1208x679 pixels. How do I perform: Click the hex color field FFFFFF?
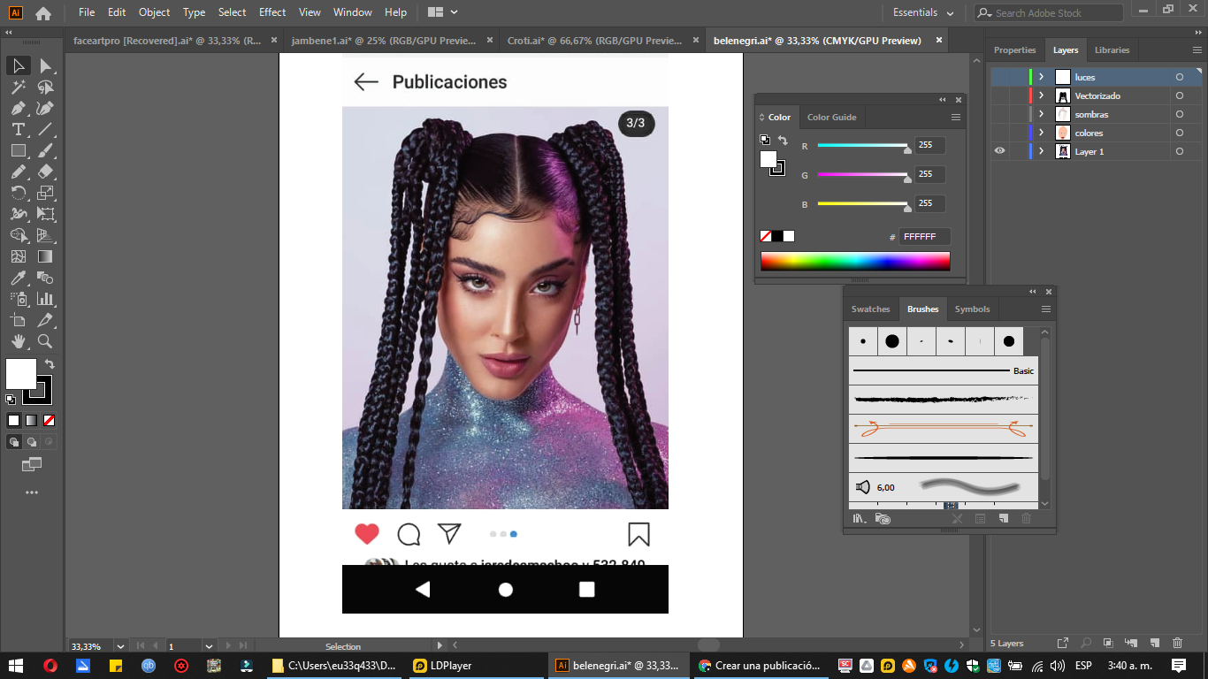pyautogui.click(x=924, y=237)
